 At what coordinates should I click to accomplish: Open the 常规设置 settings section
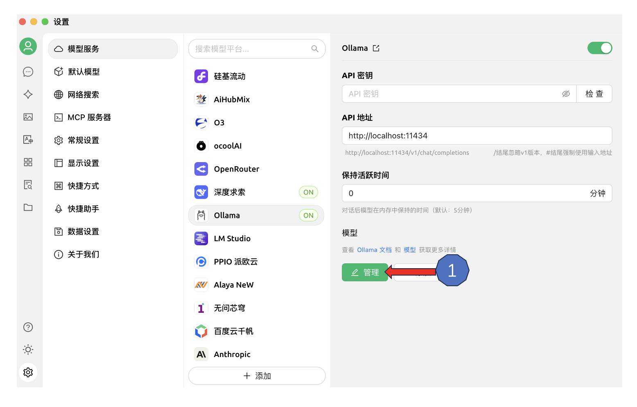click(113, 140)
